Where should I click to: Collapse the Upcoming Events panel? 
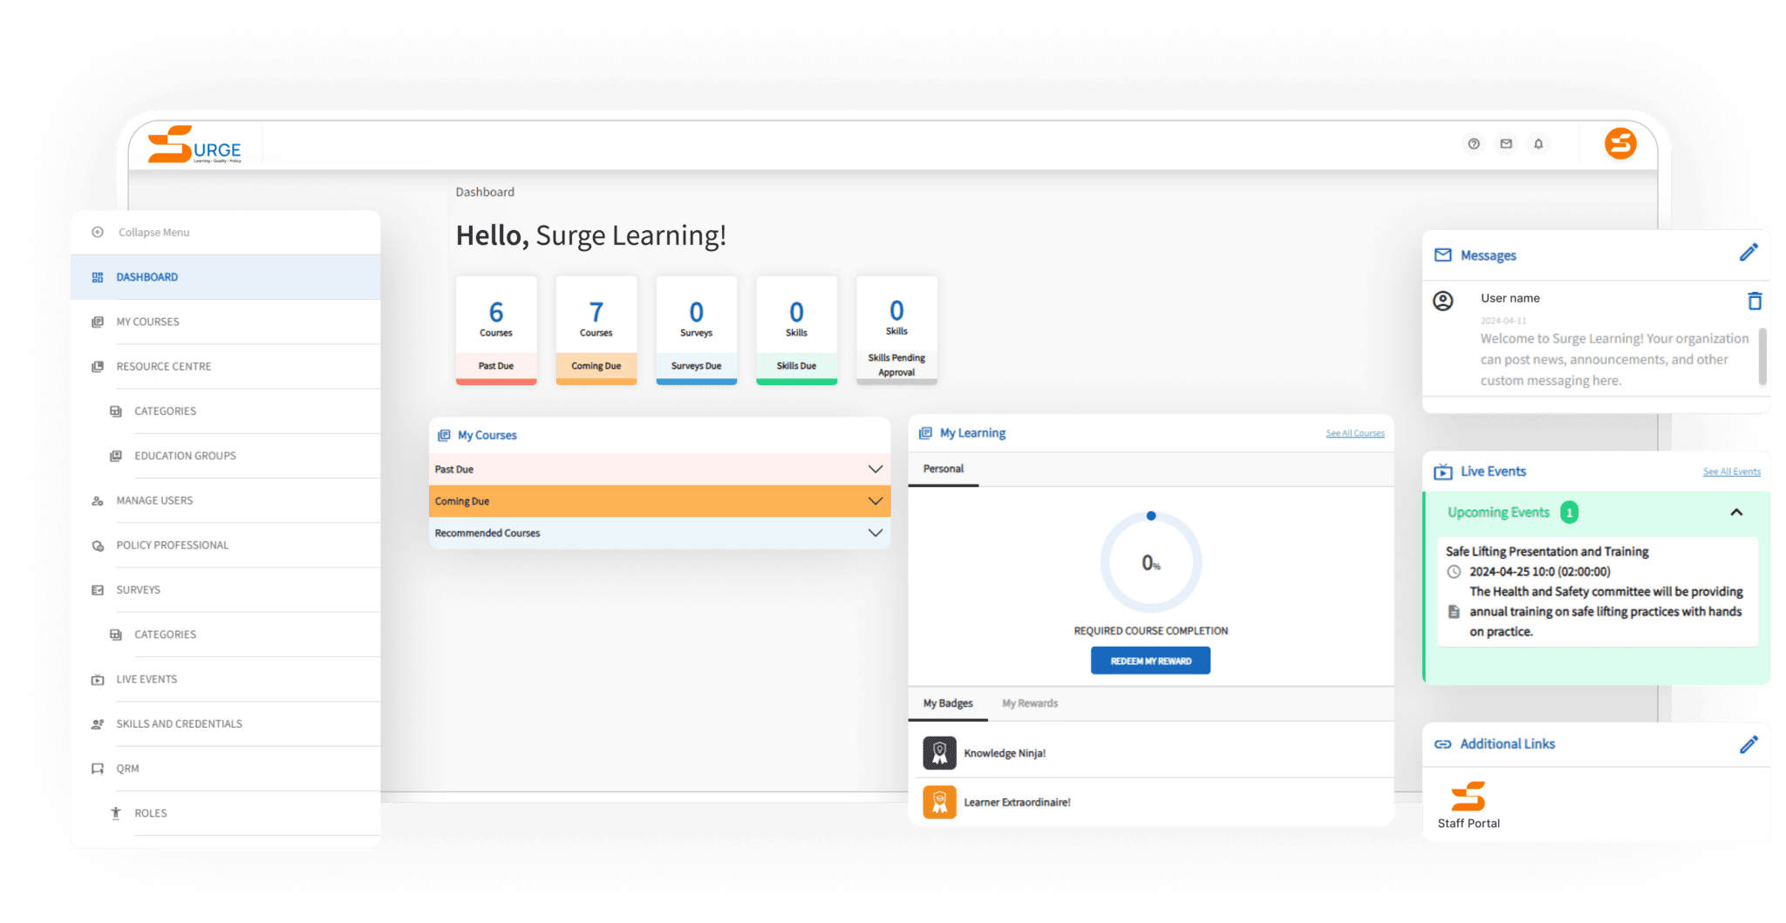click(1735, 512)
